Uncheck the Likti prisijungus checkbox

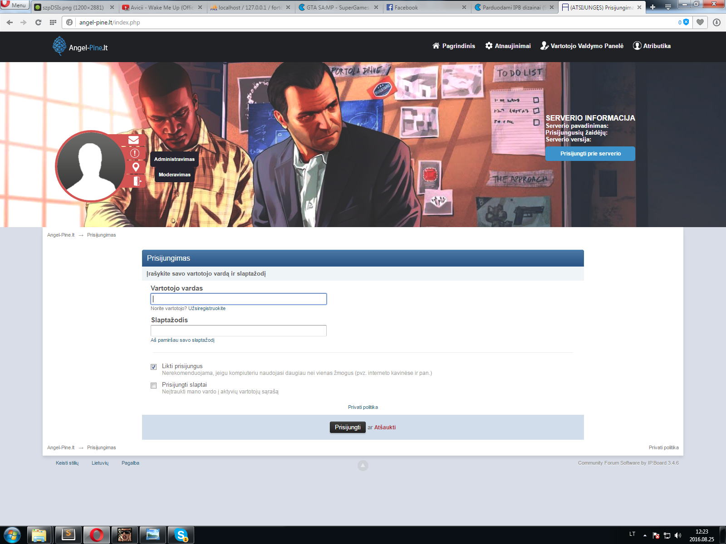pyautogui.click(x=154, y=367)
